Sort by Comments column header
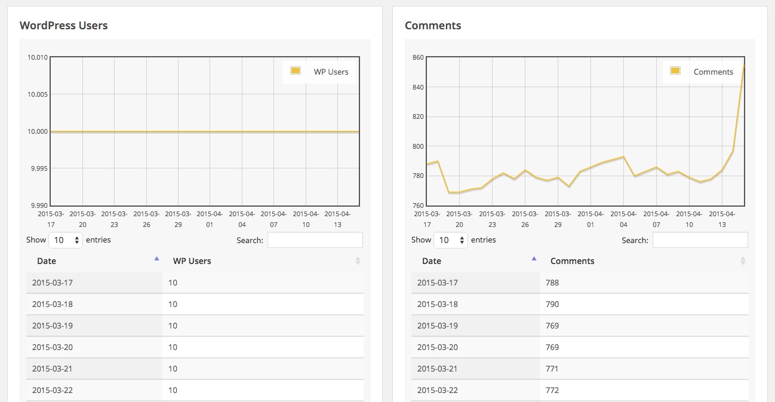Image resolution: width=775 pixels, height=402 pixels. [644, 261]
